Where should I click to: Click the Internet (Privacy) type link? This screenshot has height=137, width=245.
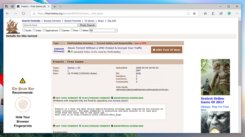tap(59, 50)
